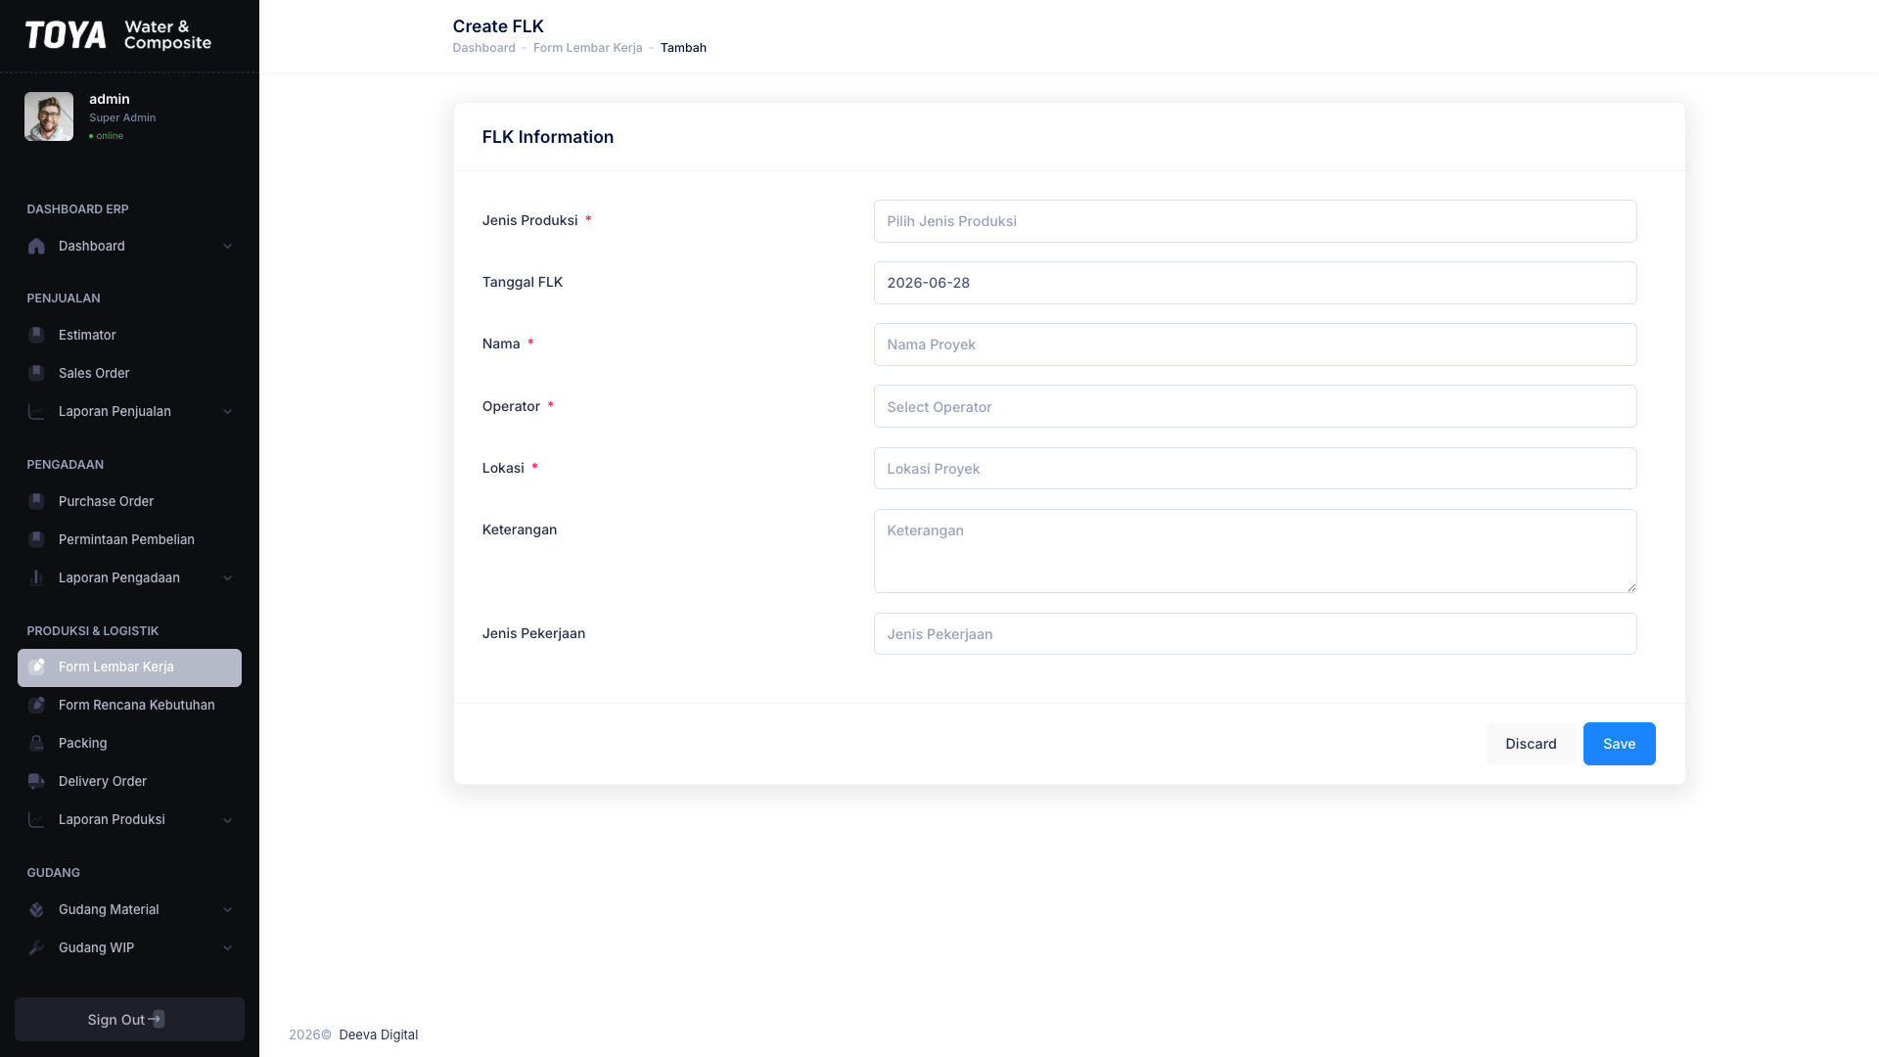The height and width of the screenshot is (1057, 1879).
Task: Open the Select Operator dropdown
Action: coord(1255,406)
